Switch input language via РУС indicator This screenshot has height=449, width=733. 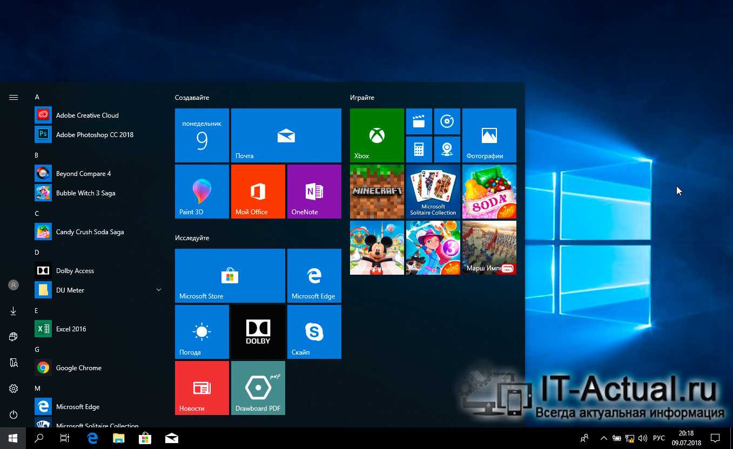pos(659,438)
